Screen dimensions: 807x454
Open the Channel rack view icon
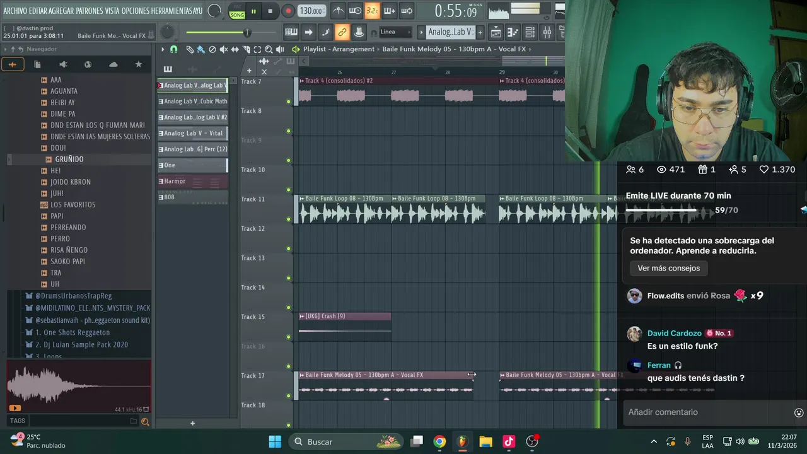pos(530,32)
